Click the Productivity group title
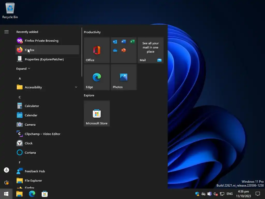 tap(92, 32)
